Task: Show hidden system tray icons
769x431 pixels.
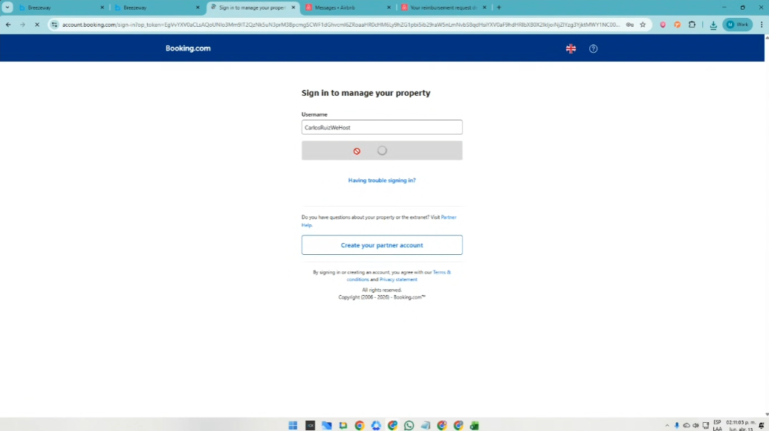Action: pos(667,426)
